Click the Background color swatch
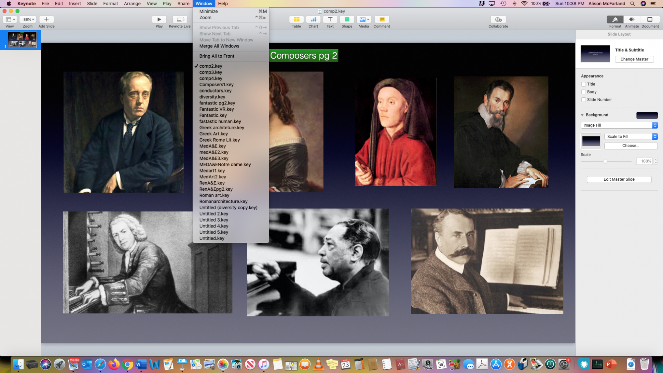The image size is (663, 373). (x=647, y=115)
